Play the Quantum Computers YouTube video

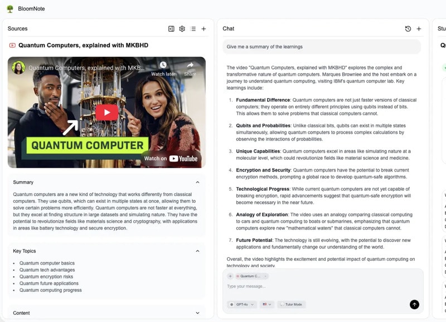[x=106, y=113]
